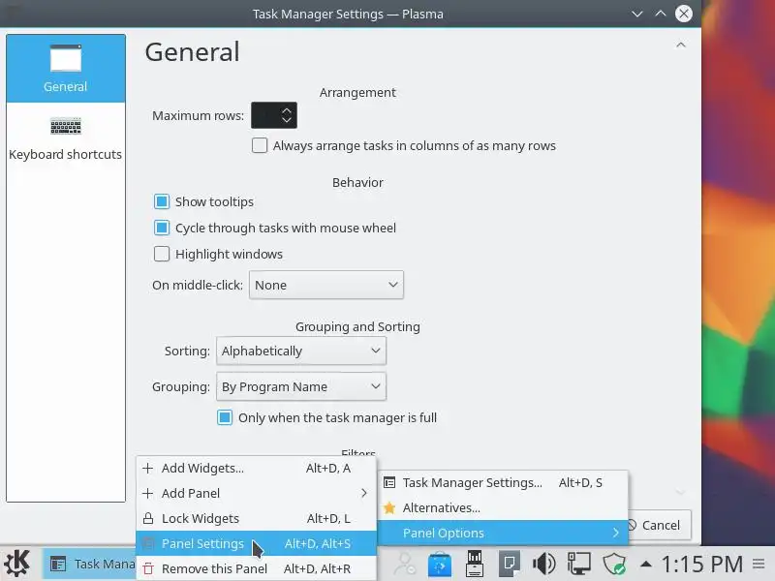Click the Cancel button
Viewport: 775px width, 581px height.
tap(660, 525)
